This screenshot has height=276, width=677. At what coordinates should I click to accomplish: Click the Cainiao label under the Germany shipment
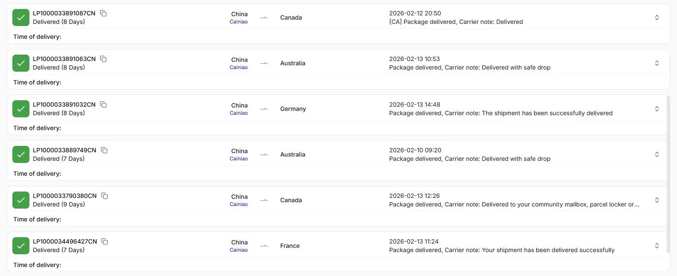(238, 113)
